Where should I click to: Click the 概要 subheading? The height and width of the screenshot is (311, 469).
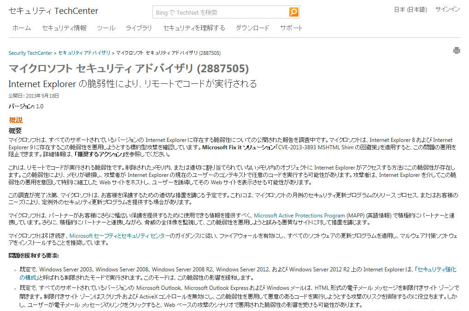click(15, 131)
